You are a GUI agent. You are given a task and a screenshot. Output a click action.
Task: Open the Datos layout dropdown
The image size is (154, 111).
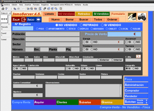coord(6,13)
